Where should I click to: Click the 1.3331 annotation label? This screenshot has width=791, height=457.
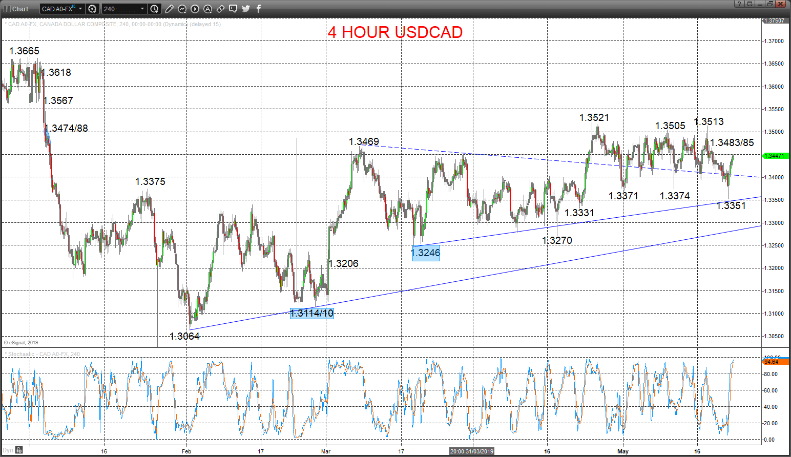[x=579, y=213]
